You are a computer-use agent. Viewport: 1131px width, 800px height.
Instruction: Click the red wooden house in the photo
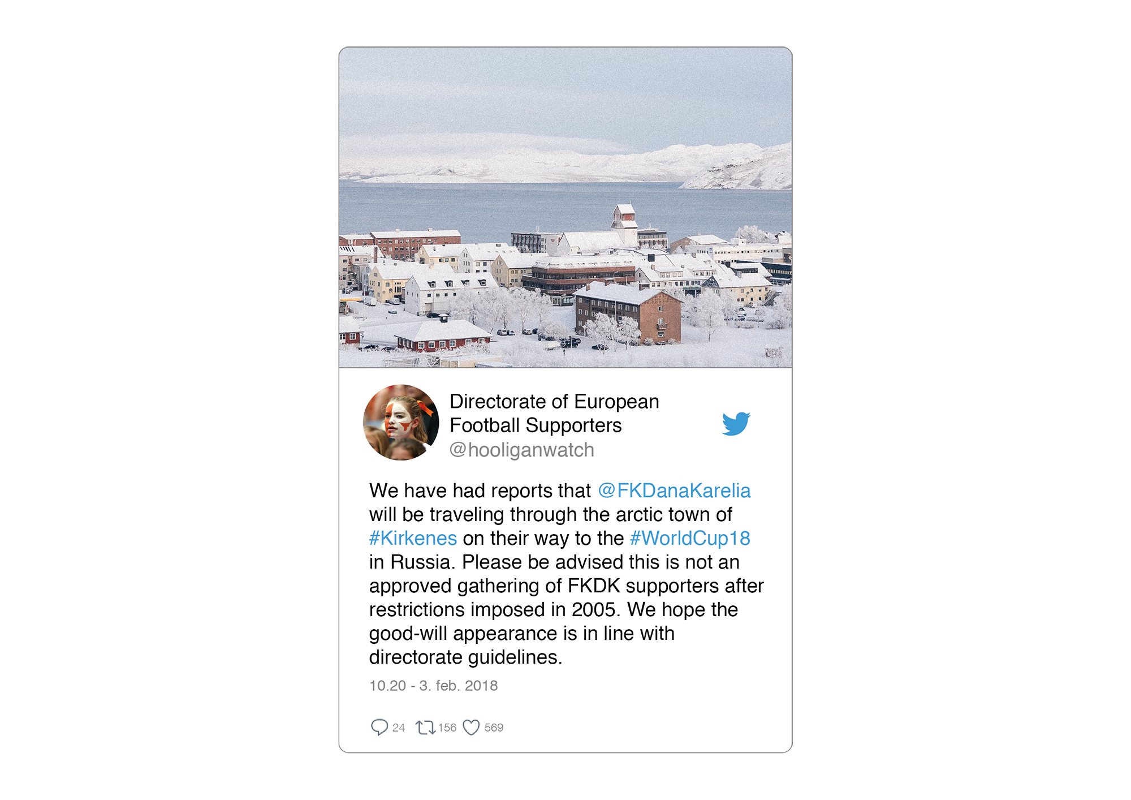tap(442, 336)
